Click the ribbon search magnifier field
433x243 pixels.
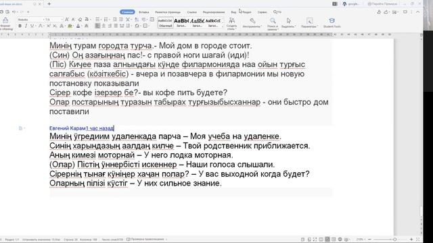pyautogui.click(x=277, y=12)
